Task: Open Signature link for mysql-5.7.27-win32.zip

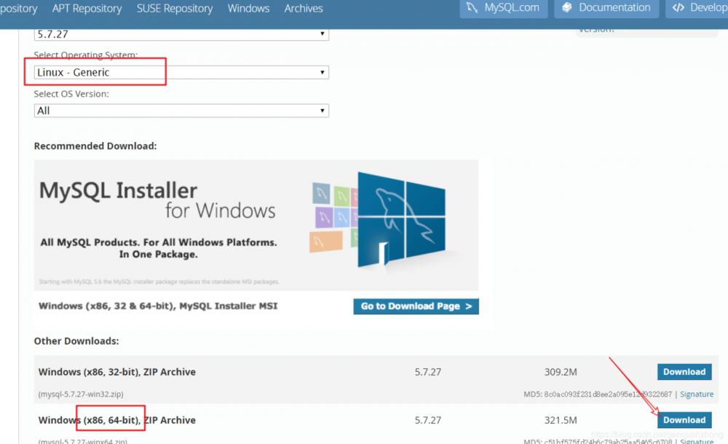Action: 697,394
